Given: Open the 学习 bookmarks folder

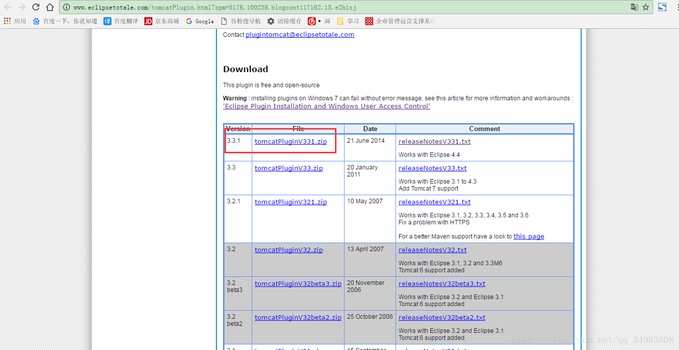Looking at the screenshot, I should tap(348, 21).
